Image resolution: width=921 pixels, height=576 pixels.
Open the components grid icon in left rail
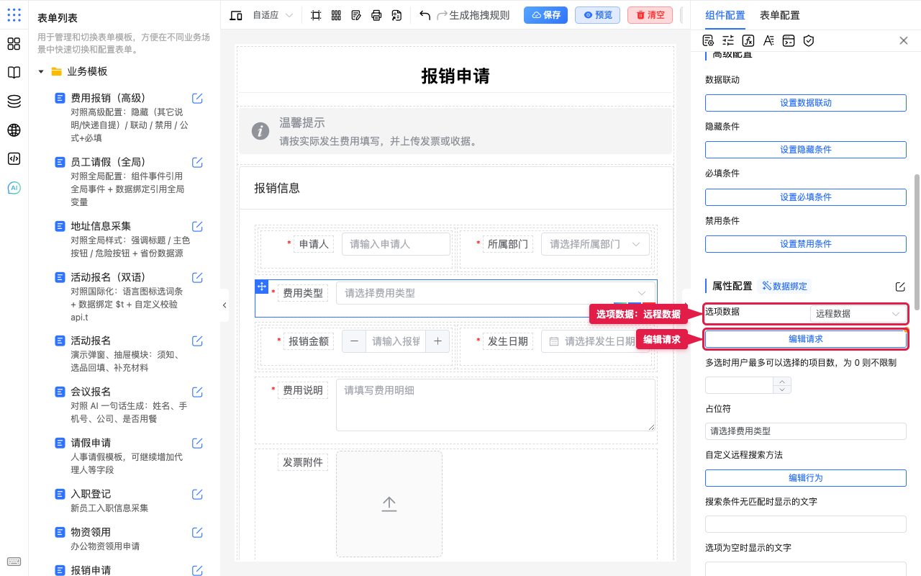[x=14, y=44]
